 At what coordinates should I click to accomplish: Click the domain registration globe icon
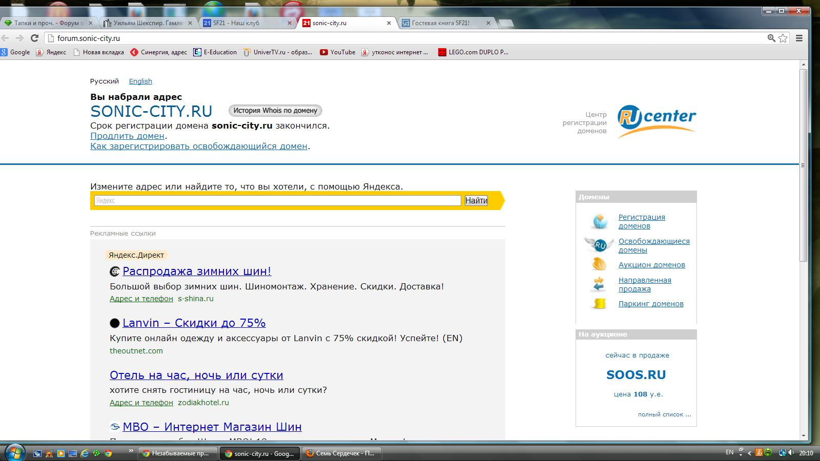[x=599, y=222]
